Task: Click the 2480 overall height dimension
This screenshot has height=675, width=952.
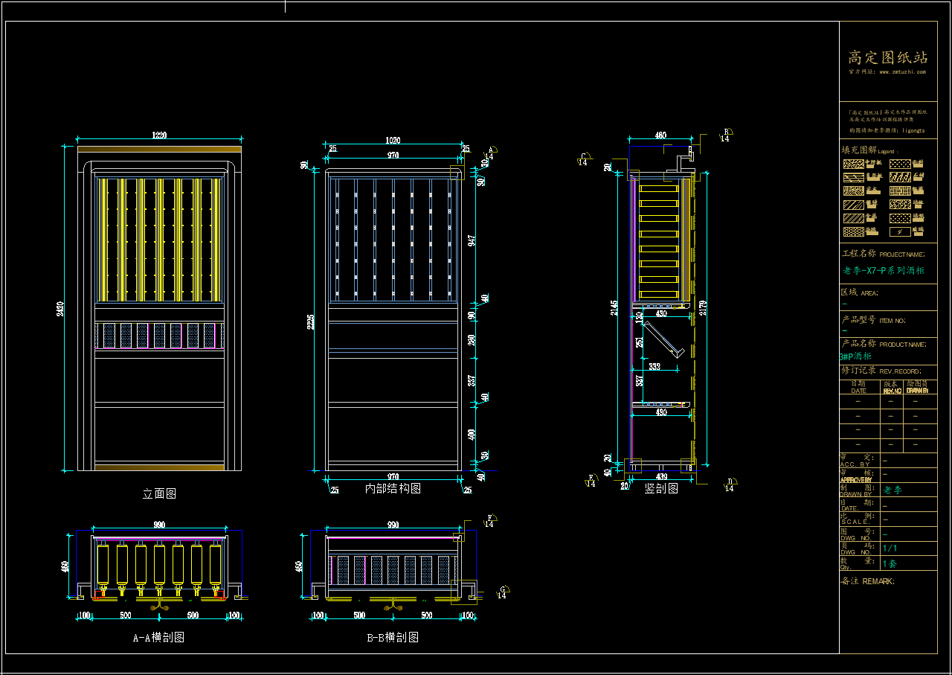Action: [61, 308]
